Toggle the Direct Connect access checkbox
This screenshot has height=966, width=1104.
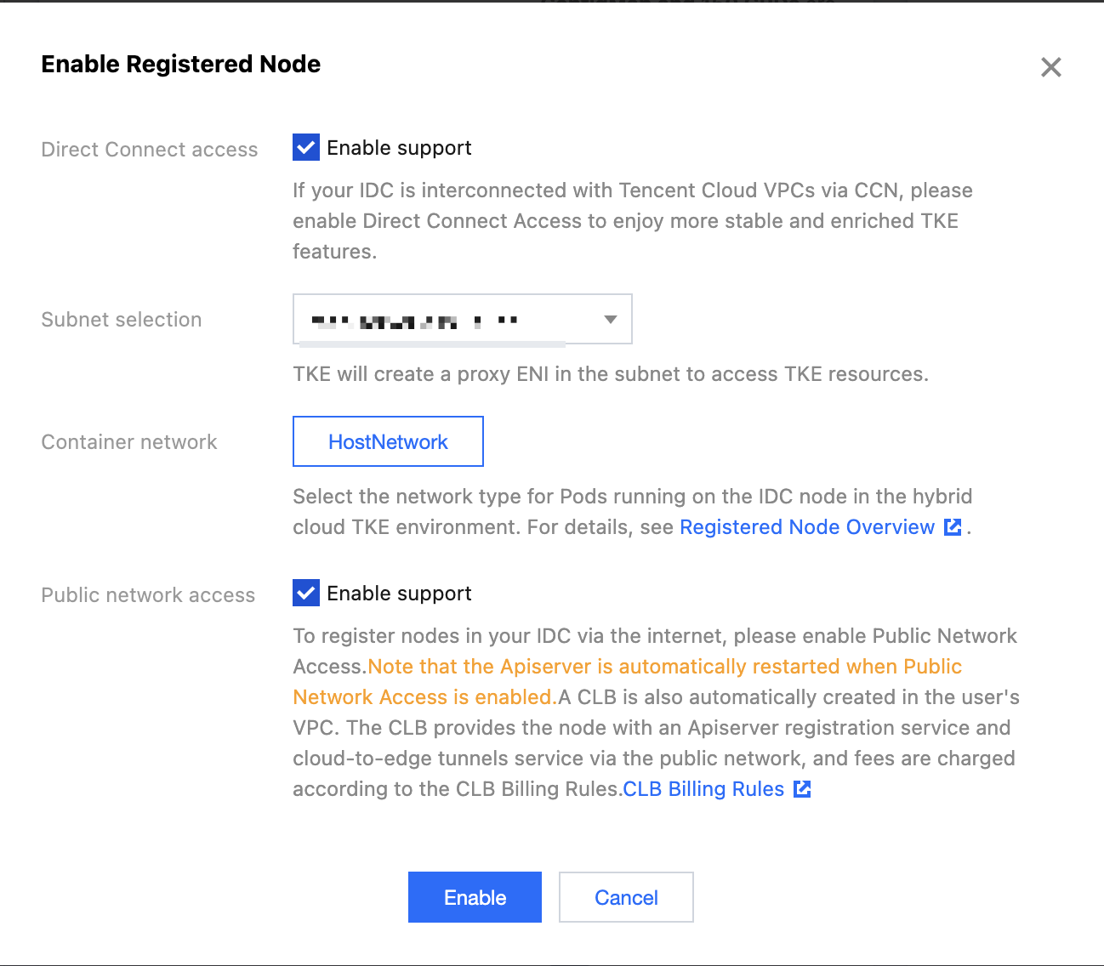(306, 147)
